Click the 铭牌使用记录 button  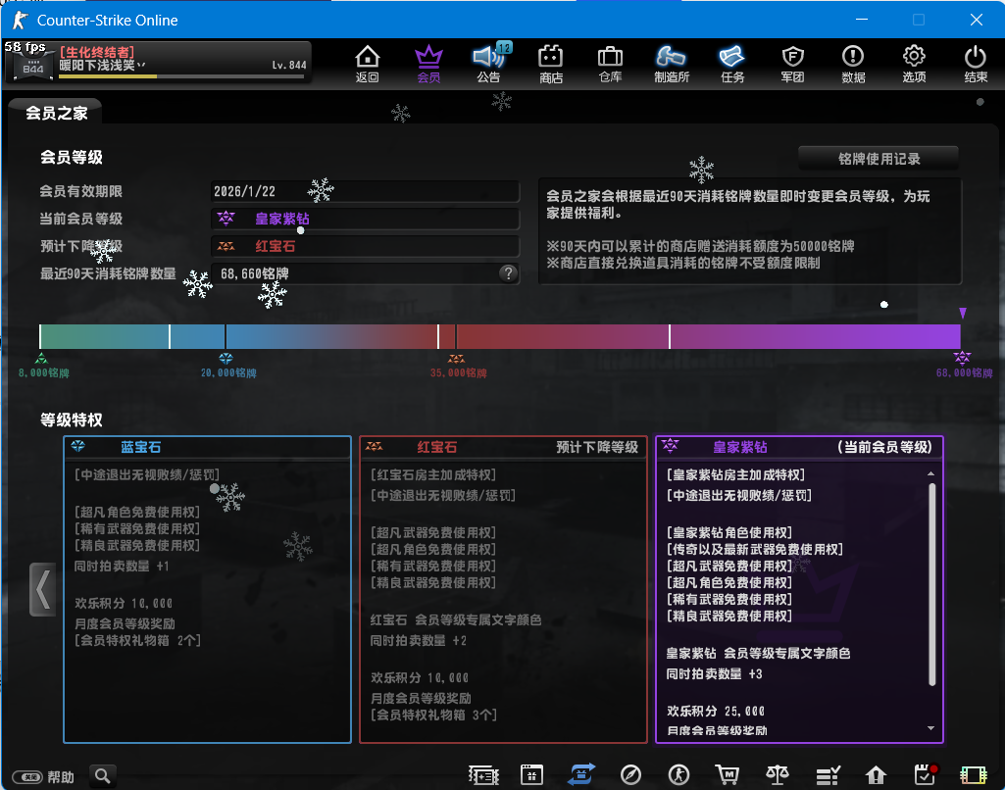(878, 158)
